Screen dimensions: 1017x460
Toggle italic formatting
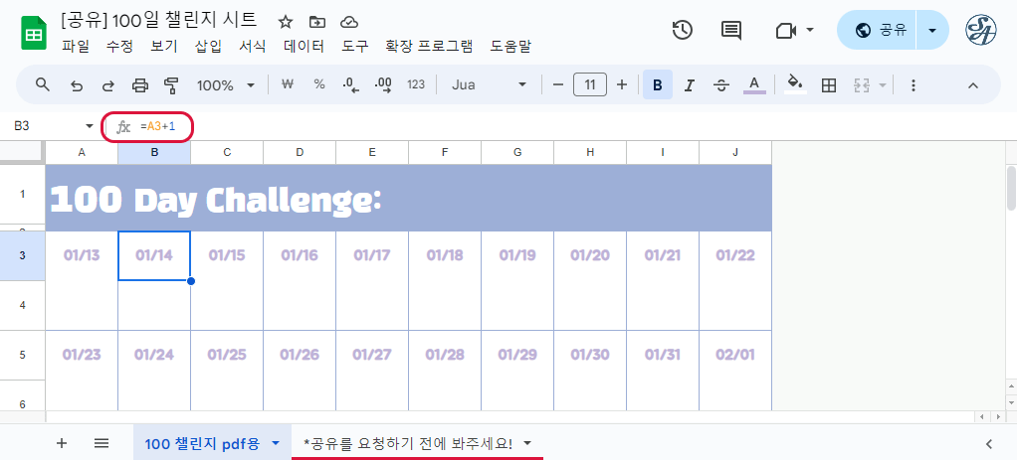689,85
